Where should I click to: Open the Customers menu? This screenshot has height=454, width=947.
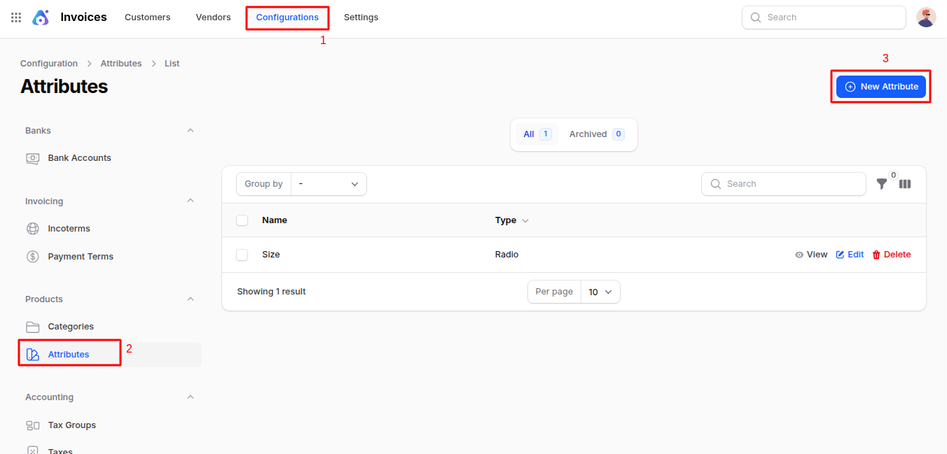tap(147, 17)
